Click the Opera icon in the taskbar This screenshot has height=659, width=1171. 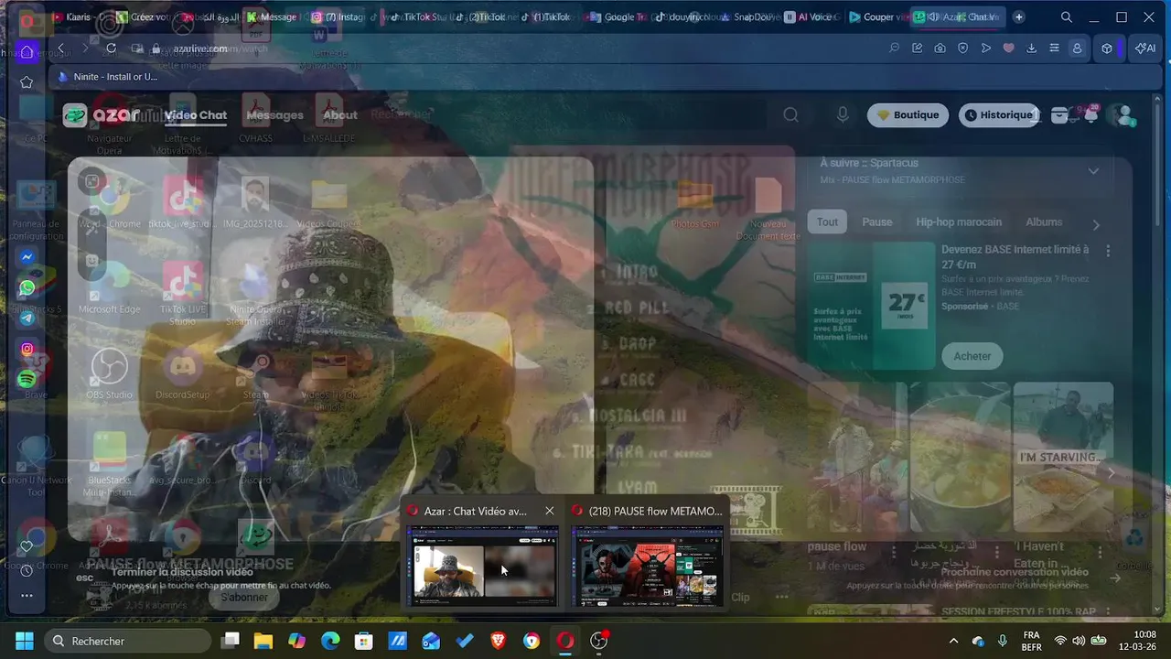click(x=565, y=641)
